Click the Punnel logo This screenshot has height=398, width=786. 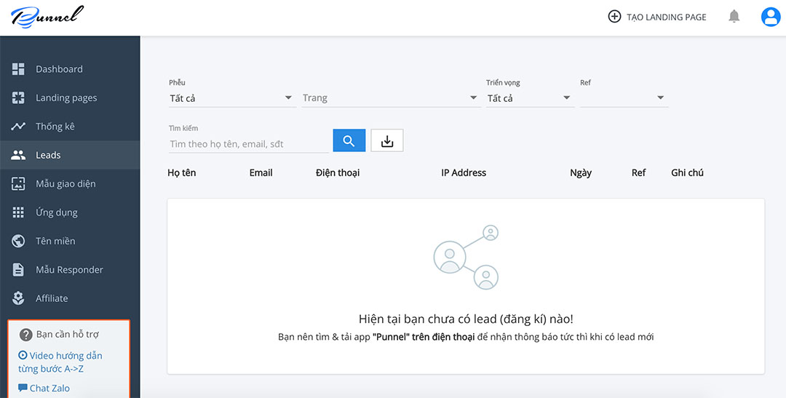coord(47,17)
